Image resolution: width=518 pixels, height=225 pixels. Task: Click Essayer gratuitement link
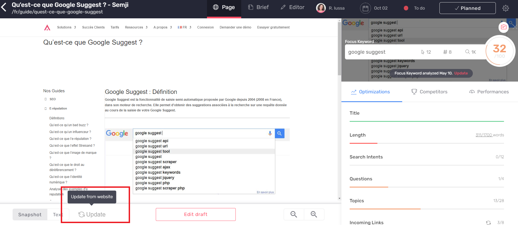273,27
